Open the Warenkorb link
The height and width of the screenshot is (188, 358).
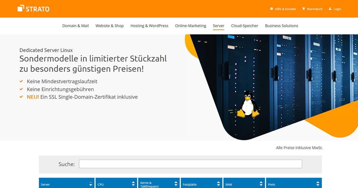[x=314, y=9]
